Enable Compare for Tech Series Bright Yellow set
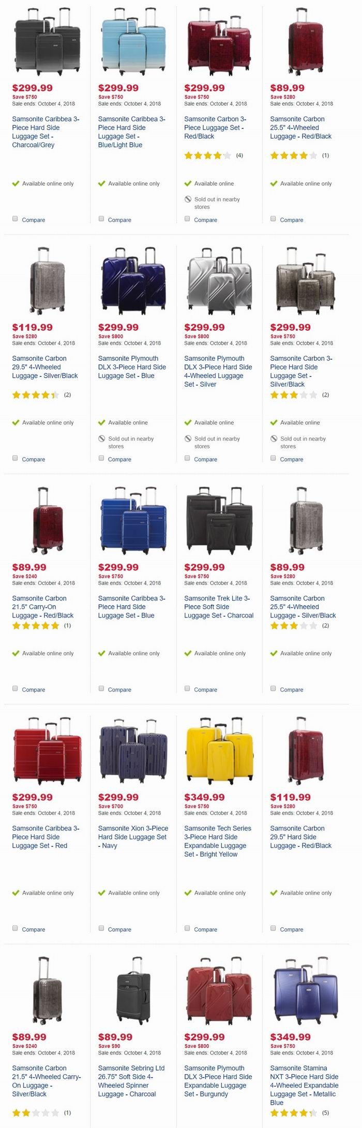Viewport: 362px width, 1128px height. (187, 928)
